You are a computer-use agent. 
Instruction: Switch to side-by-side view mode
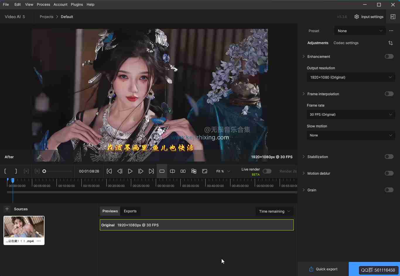click(183, 171)
